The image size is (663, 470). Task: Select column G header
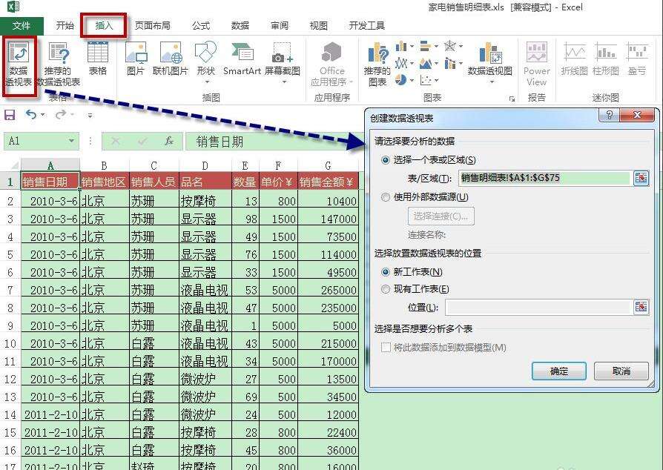328,165
